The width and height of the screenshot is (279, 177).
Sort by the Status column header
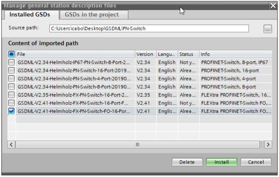(x=188, y=54)
